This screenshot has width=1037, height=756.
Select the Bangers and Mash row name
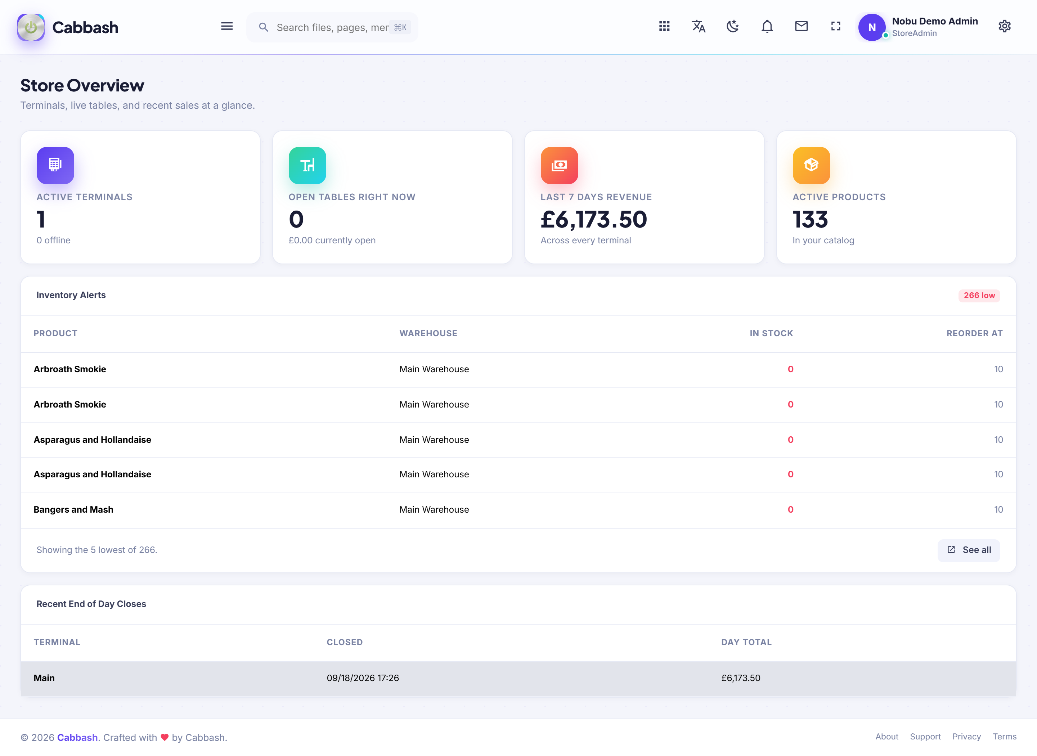pyautogui.click(x=73, y=509)
